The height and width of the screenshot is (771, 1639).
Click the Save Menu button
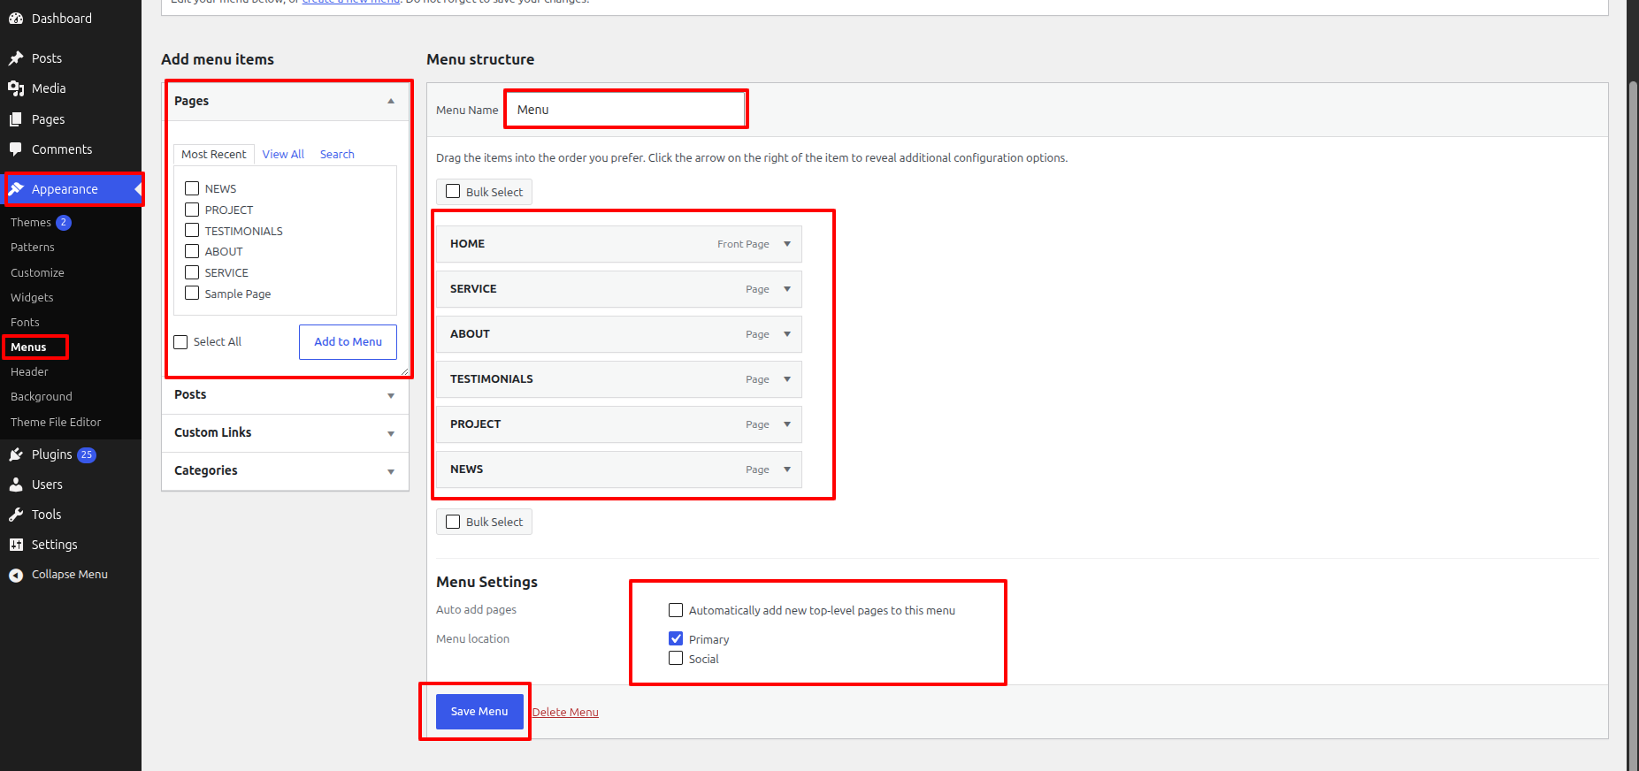[x=479, y=712]
